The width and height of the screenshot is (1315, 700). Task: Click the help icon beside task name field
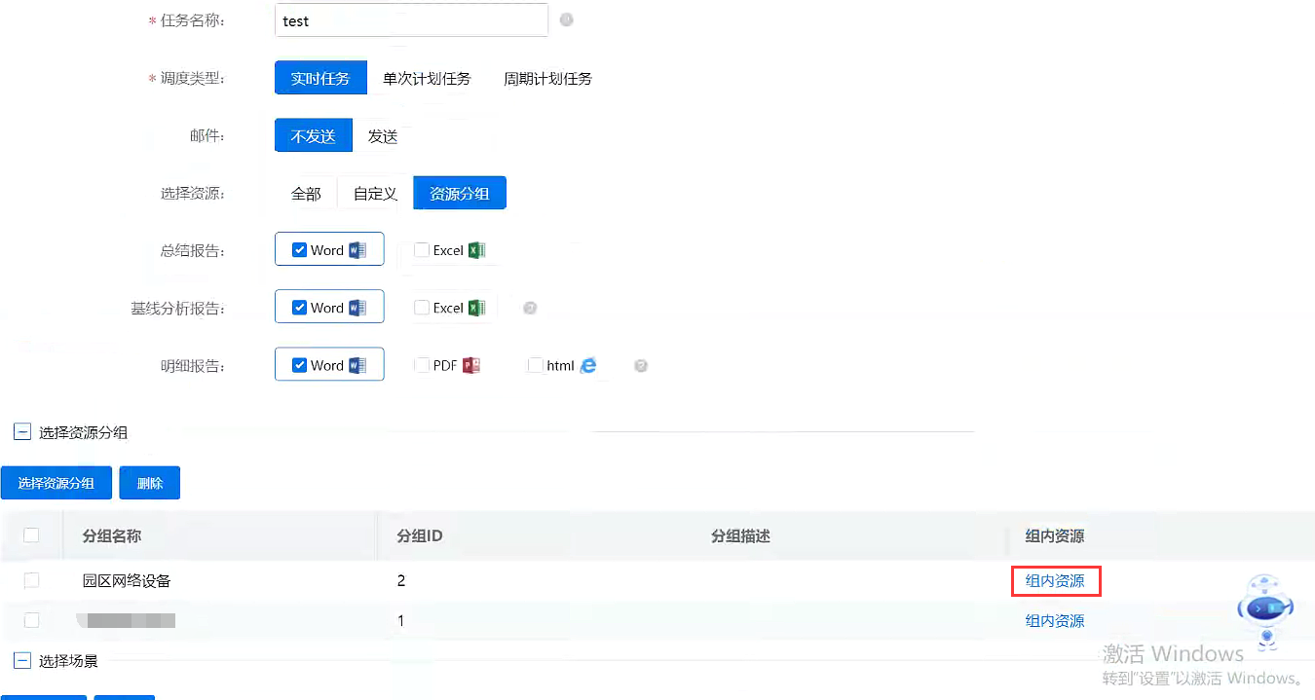pos(566,19)
